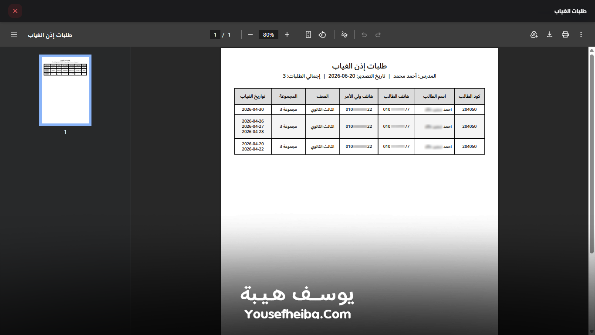Click the 'هاتف ولي الأمر' column header
The width and height of the screenshot is (595, 335).
tap(359, 96)
